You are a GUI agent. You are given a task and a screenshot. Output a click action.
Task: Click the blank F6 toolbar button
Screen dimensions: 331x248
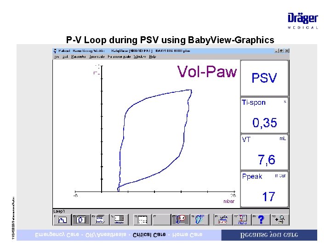(x=161, y=220)
